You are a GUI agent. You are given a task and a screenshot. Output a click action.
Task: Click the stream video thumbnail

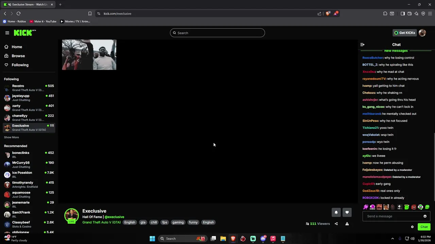tap(89, 55)
